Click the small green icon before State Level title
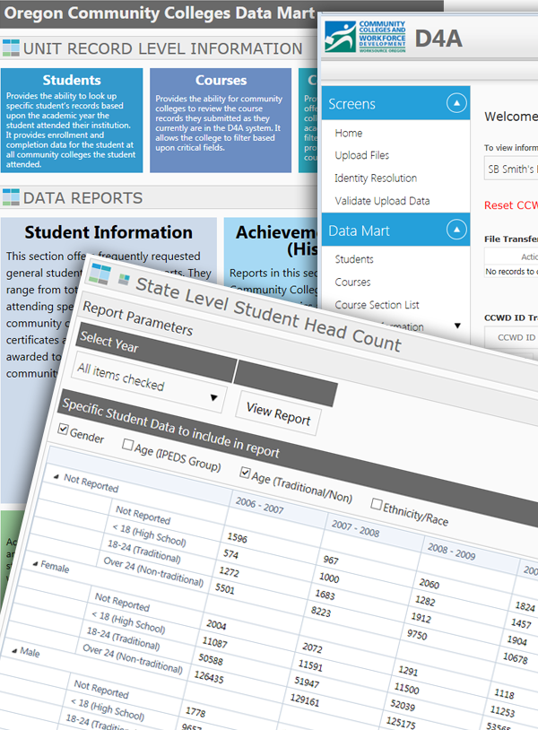538x730 pixels. pyautogui.click(x=124, y=279)
